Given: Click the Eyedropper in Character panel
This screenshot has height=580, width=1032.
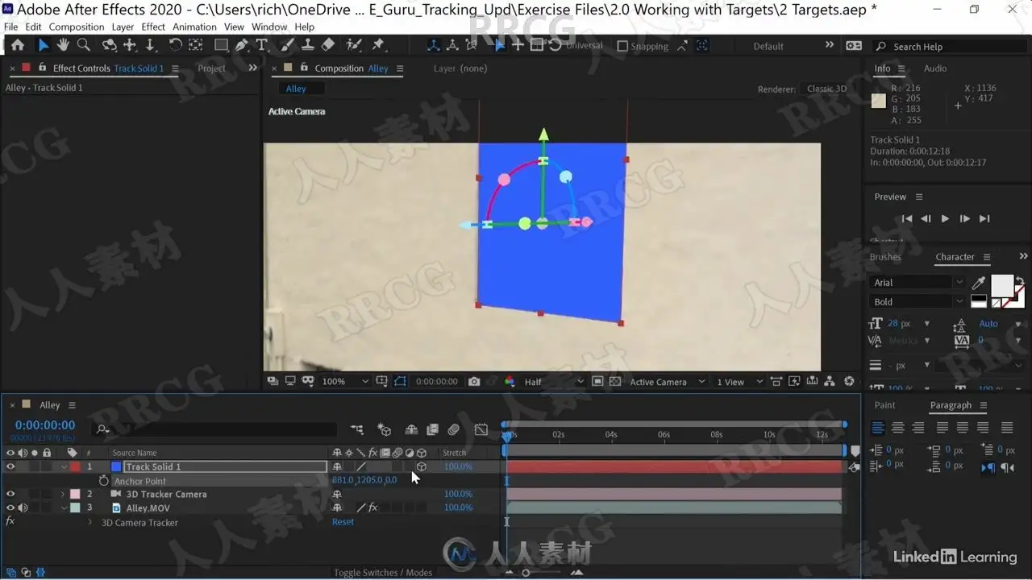Looking at the screenshot, I should (979, 283).
